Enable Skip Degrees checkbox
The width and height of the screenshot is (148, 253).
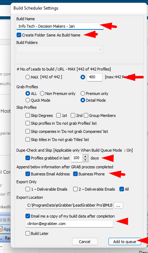(x=28, y=116)
